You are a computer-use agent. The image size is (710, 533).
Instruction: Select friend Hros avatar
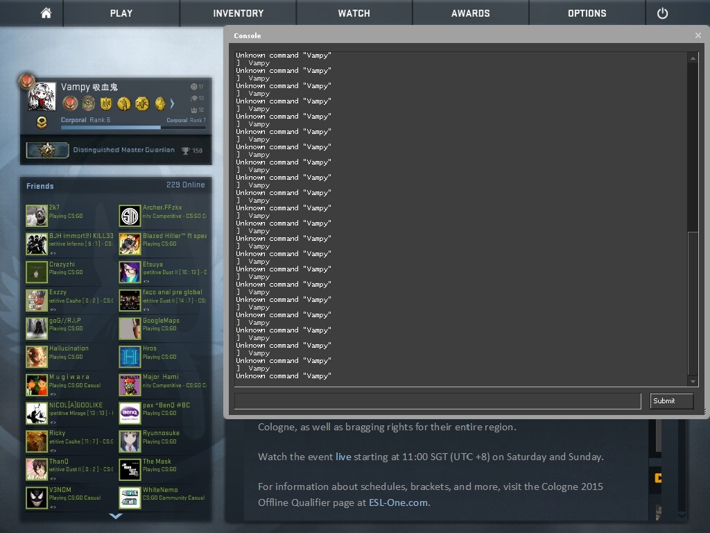130,357
